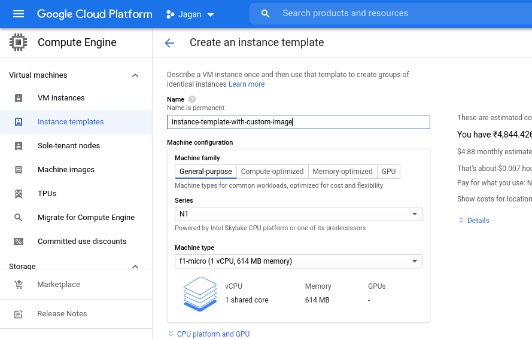The image size is (532, 339).
Task: Click the Release Notes icon
Action: [19, 314]
